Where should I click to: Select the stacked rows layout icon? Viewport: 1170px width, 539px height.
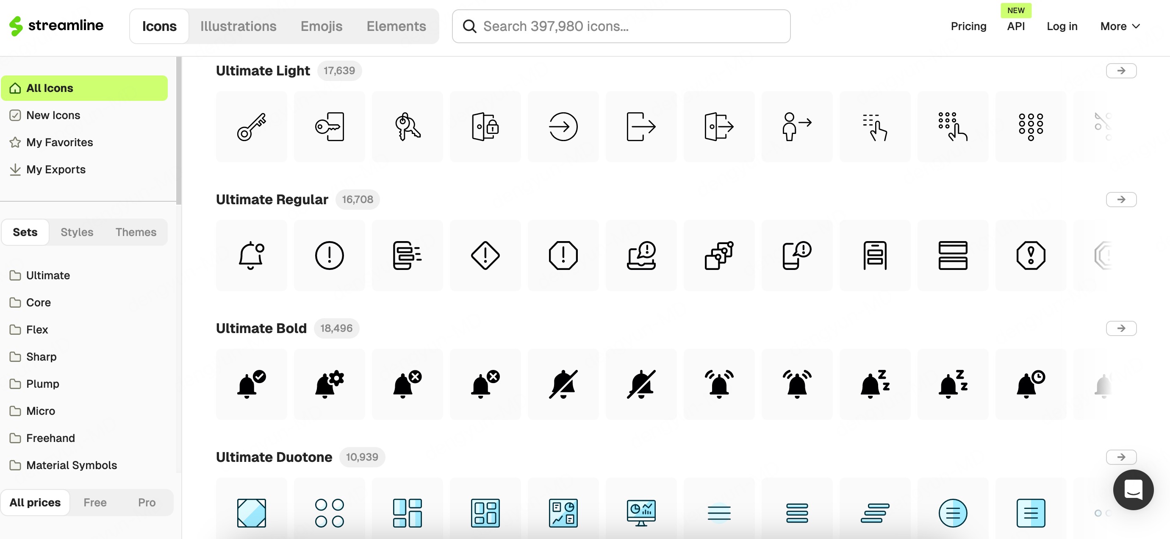coord(953,256)
